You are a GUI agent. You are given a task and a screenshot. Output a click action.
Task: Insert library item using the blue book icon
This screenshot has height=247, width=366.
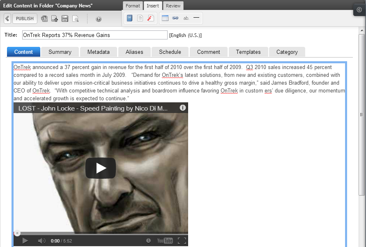(129, 18)
